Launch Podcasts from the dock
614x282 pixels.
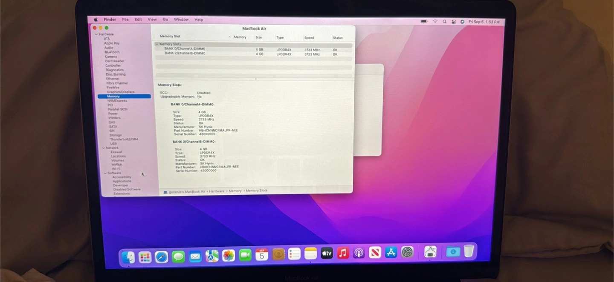pos(359,253)
